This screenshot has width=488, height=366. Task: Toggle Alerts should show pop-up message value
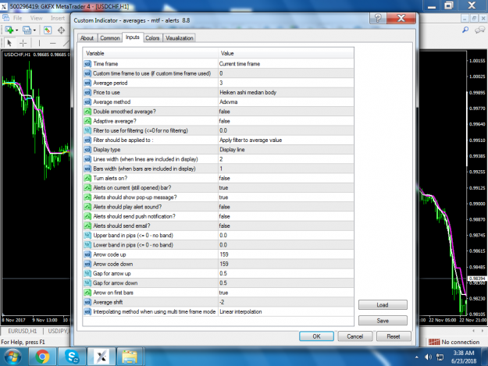click(x=286, y=197)
